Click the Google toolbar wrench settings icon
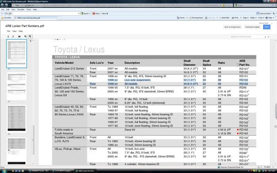 click(x=274, y=13)
